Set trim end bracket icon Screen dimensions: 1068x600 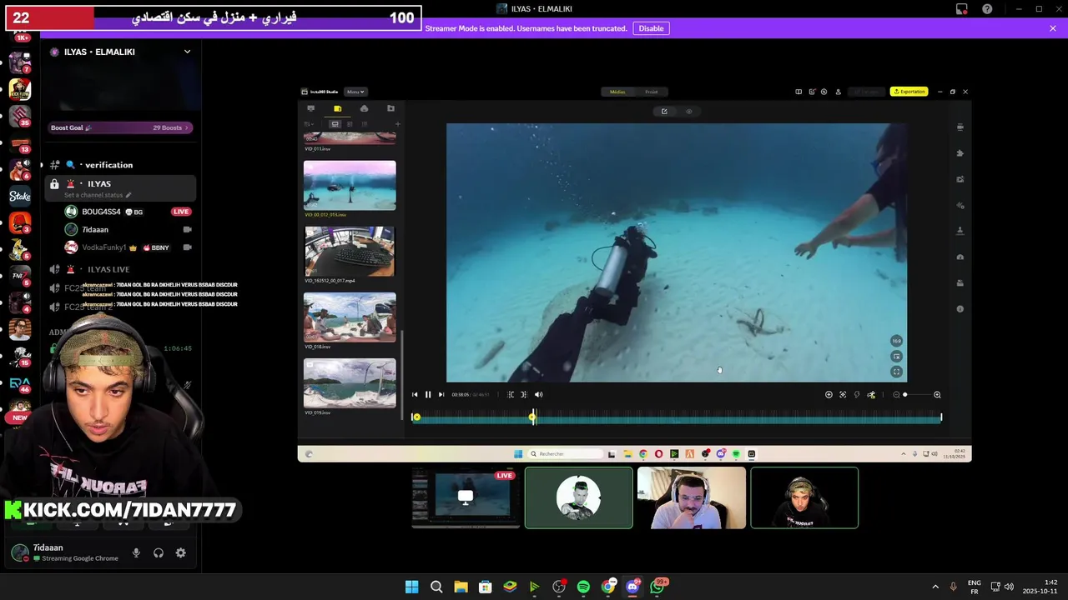tap(524, 395)
